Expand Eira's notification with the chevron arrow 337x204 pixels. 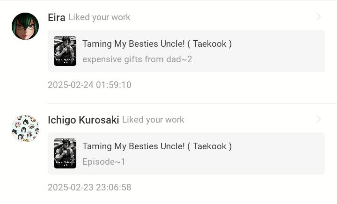pos(319,17)
